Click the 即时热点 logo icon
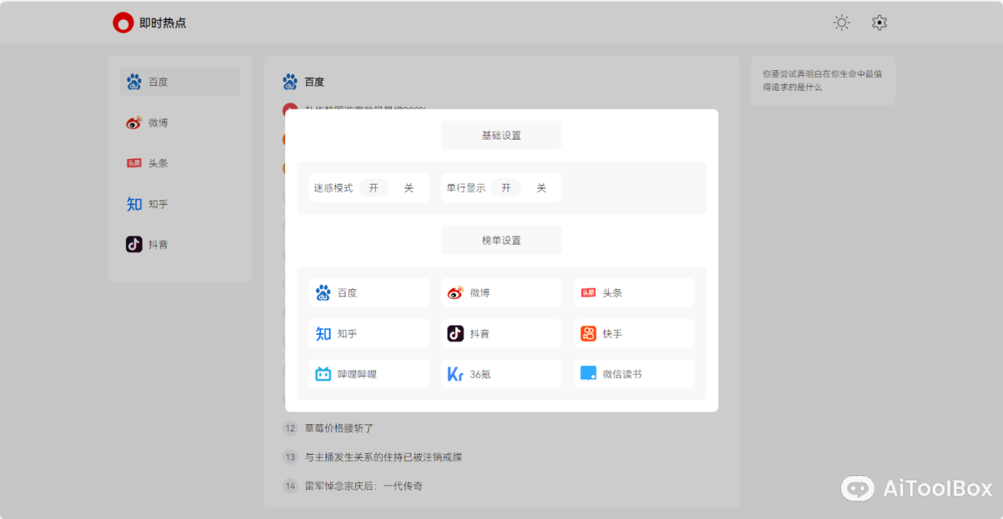The width and height of the screenshot is (1003, 519). pyautogui.click(x=122, y=22)
